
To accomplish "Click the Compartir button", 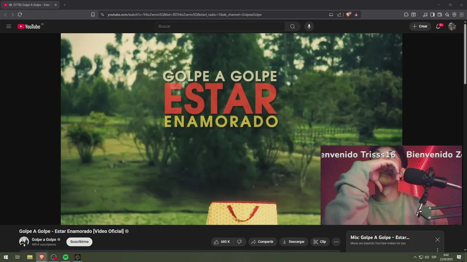I will point(263,242).
